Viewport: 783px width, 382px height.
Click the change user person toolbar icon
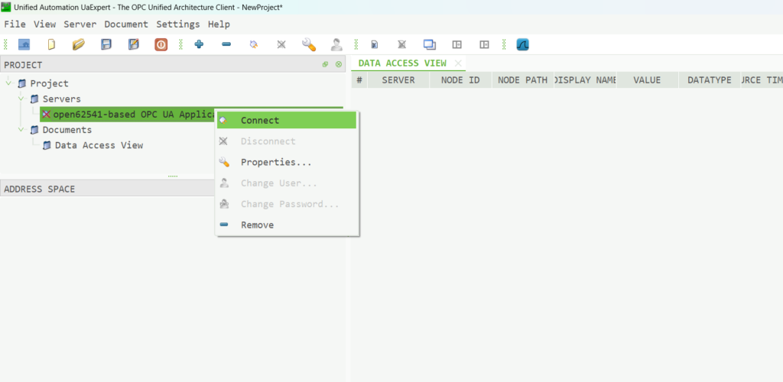tap(336, 45)
